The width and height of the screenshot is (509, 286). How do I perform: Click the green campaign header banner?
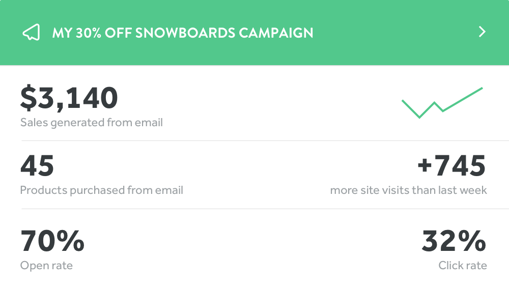pyautogui.click(x=254, y=33)
